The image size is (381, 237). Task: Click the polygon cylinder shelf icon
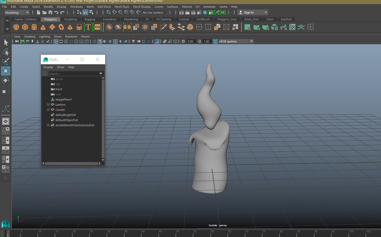tap(34, 27)
